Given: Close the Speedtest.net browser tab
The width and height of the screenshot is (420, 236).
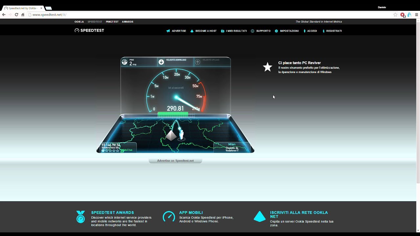Looking at the screenshot, I should click(x=41, y=8).
